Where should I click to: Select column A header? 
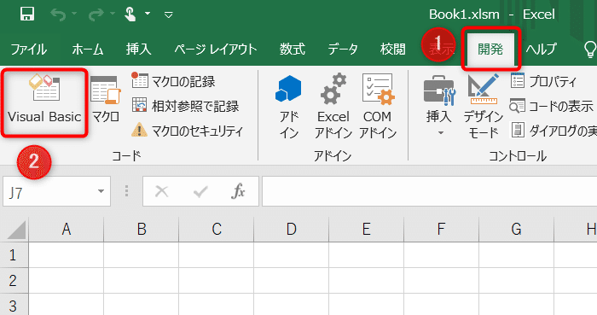tap(67, 230)
